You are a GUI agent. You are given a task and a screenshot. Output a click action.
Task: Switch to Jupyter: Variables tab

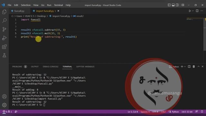85,67
